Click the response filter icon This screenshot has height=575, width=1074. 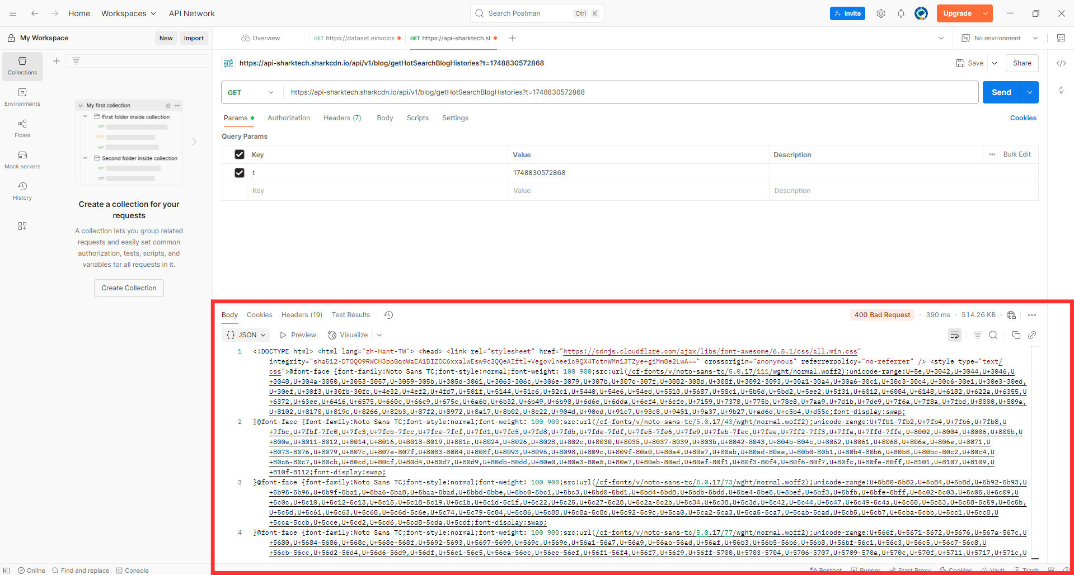[978, 335]
